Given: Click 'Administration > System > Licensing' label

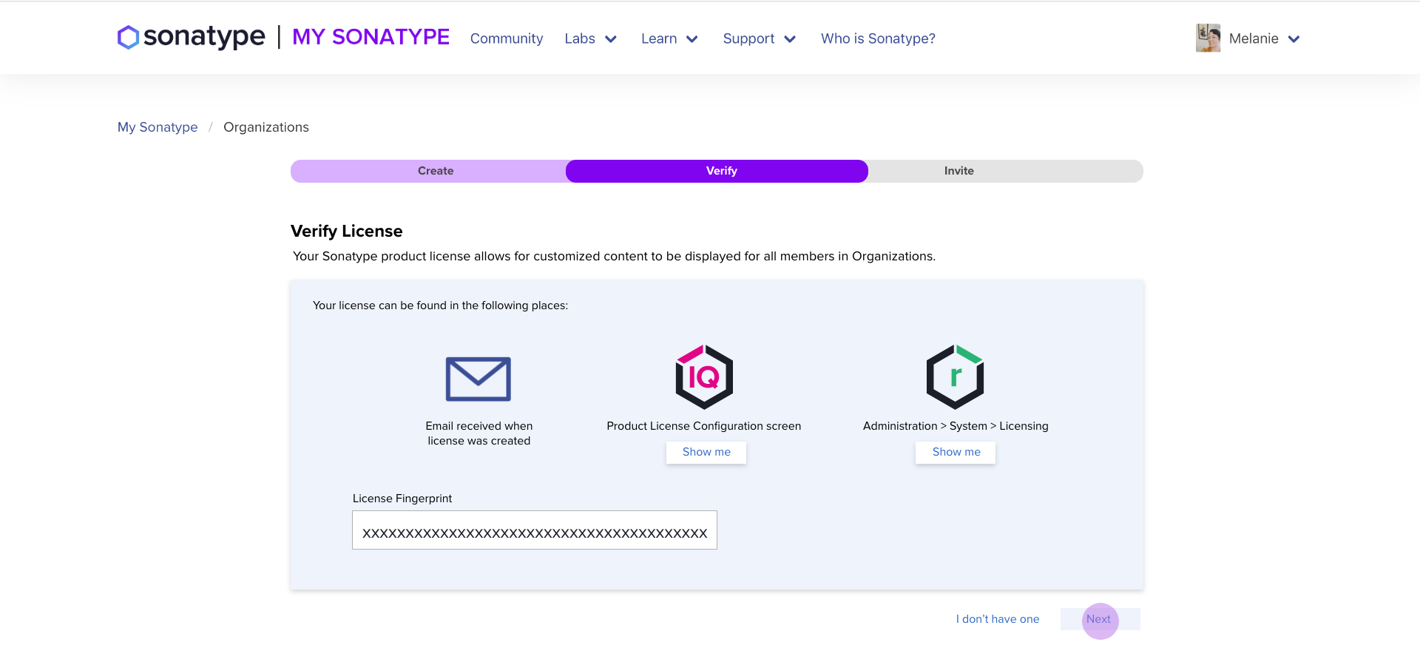Looking at the screenshot, I should pos(956,426).
